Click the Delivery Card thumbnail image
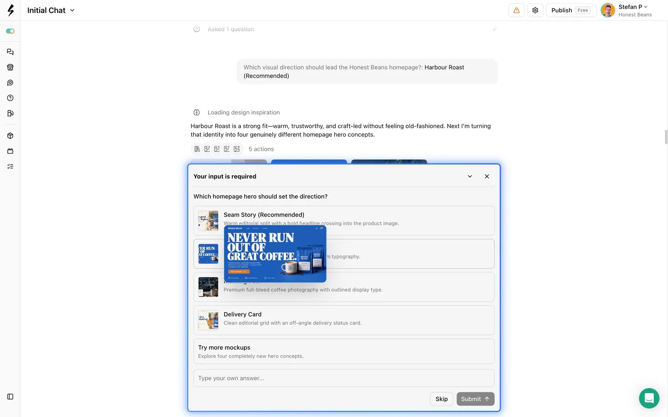Image resolution: width=668 pixels, height=417 pixels. click(x=208, y=320)
